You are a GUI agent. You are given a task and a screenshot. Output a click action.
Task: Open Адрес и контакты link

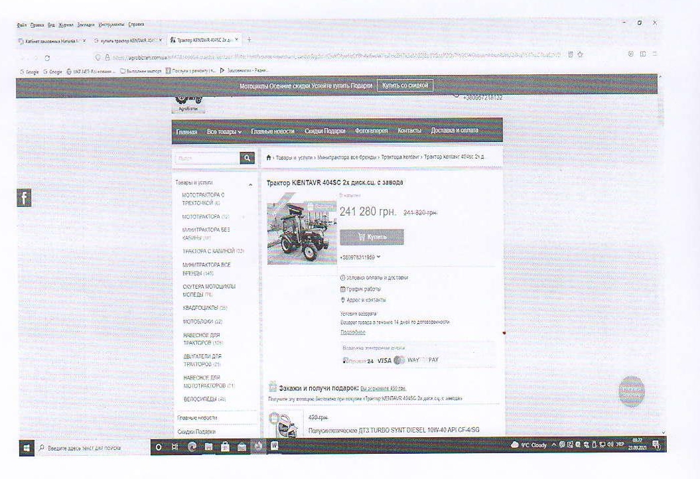[x=363, y=300]
